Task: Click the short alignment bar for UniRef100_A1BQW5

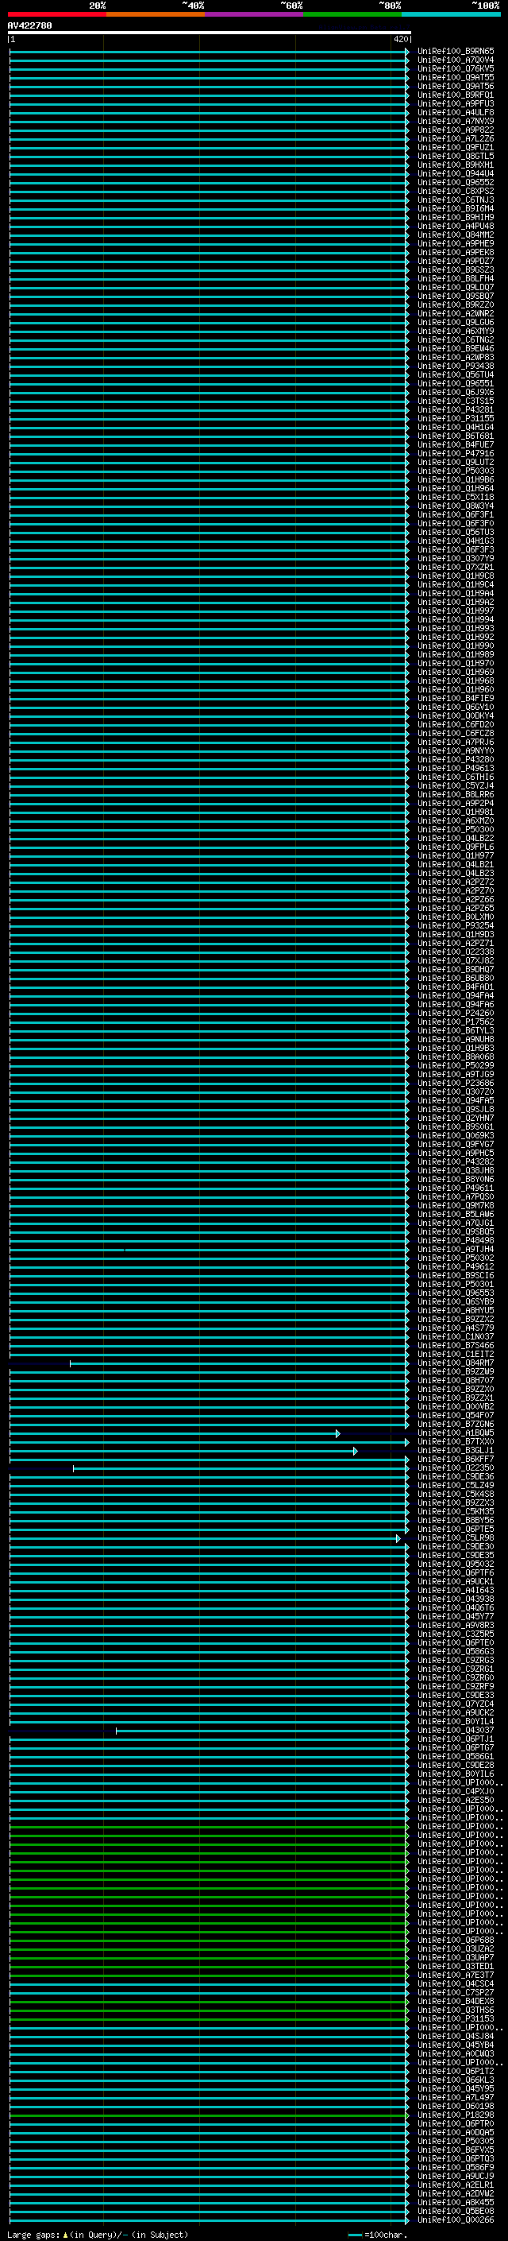Action: pyautogui.click(x=175, y=1433)
